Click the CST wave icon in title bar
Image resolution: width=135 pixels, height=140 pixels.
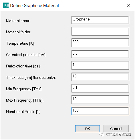click(x=6, y=5)
